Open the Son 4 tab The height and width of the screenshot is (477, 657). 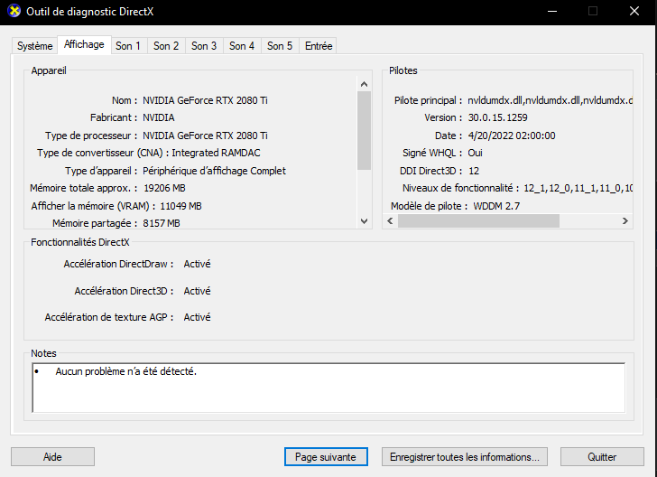242,46
